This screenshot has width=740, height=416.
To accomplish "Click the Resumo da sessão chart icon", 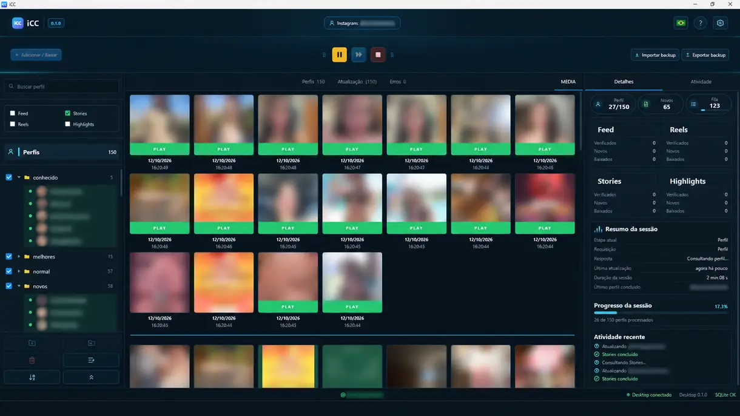I will pyautogui.click(x=599, y=229).
